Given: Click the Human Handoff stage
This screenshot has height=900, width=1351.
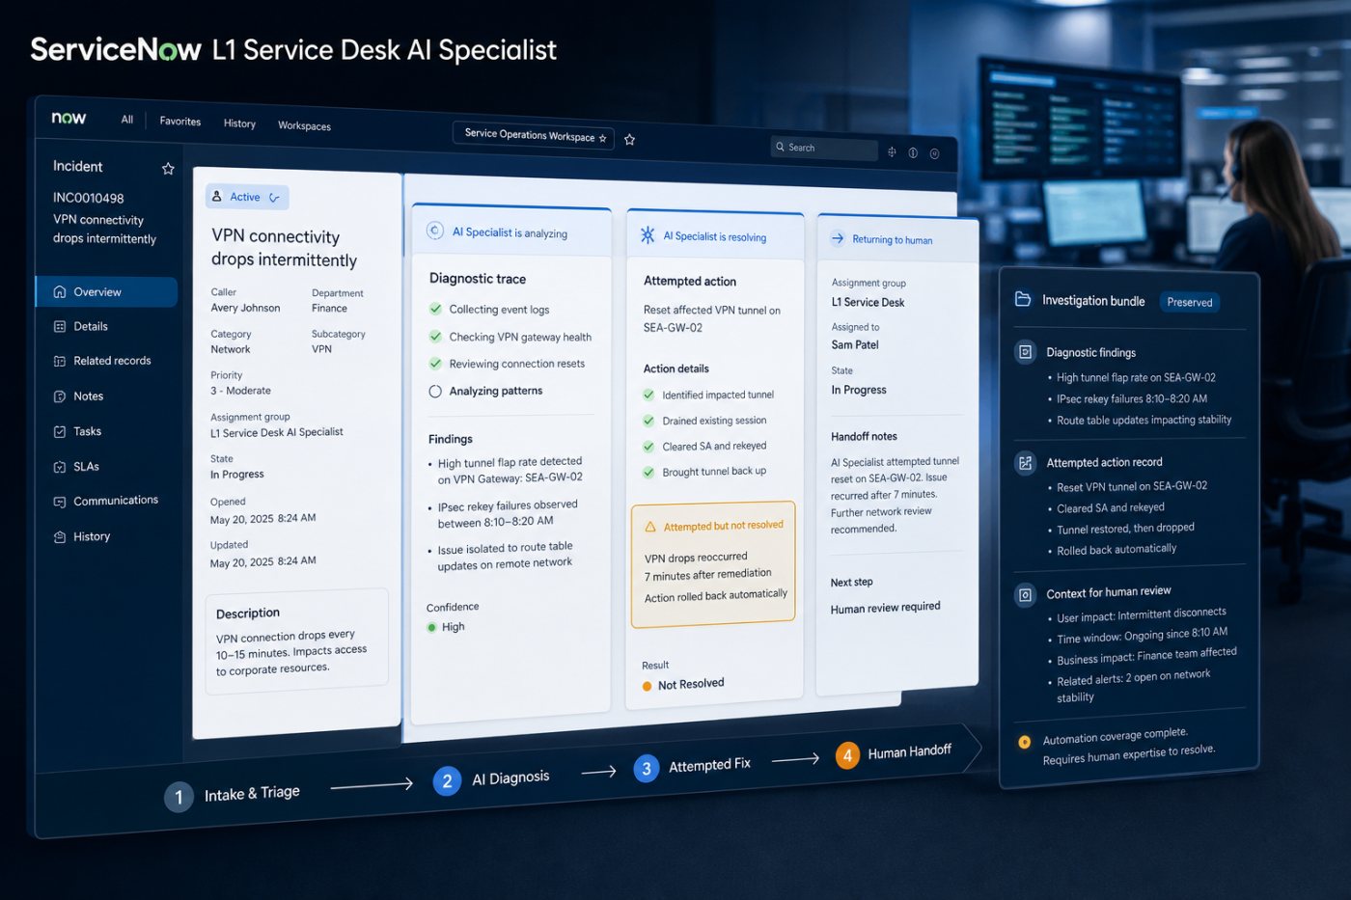Looking at the screenshot, I should 895,752.
